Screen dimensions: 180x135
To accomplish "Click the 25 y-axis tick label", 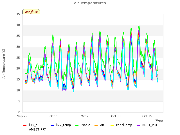I will (x=18, y=58).
